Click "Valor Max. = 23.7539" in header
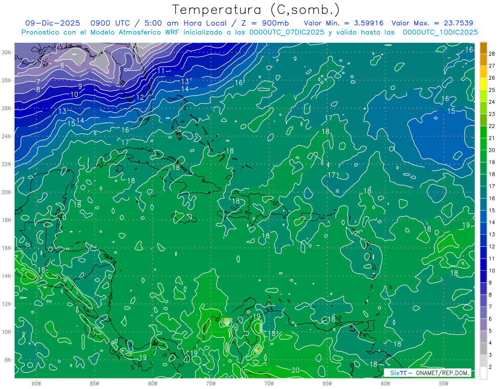503x389 pixels. click(432, 23)
